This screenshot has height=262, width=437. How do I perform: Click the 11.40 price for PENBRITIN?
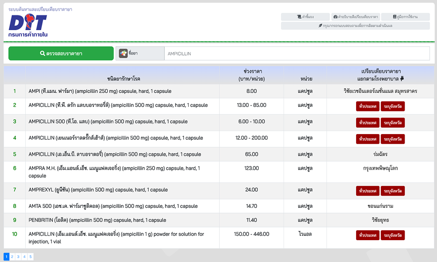(252, 220)
